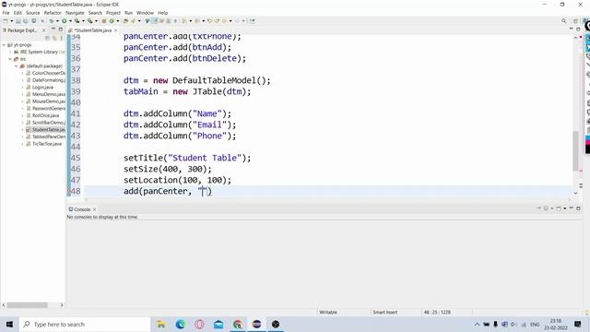The height and width of the screenshot is (332, 590).
Task: Open File Explorer from the taskbar
Action: tap(161, 324)
